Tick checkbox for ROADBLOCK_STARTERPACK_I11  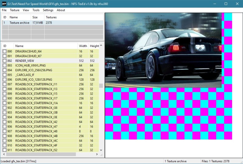(5, 84)
